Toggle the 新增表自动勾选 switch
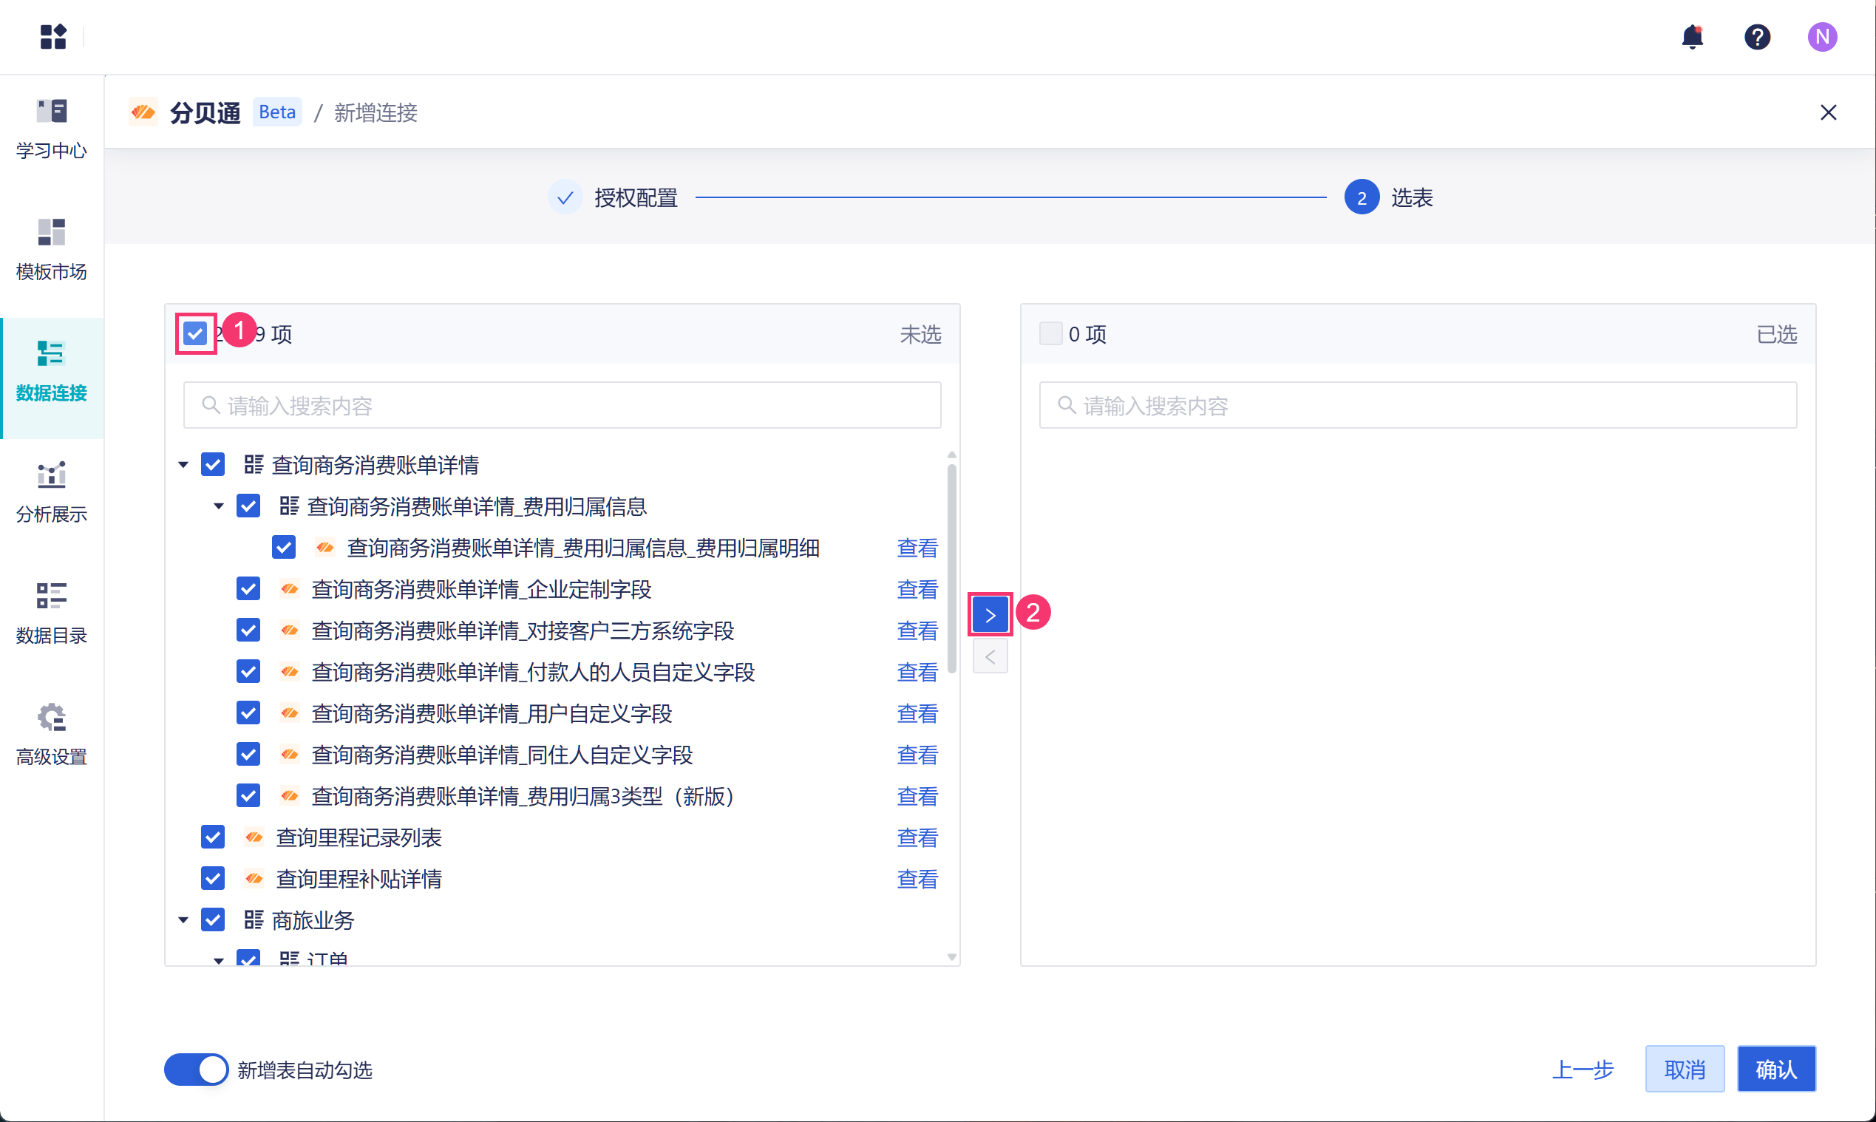Screen dimensions: 1876x1122 pos(196,1069)
